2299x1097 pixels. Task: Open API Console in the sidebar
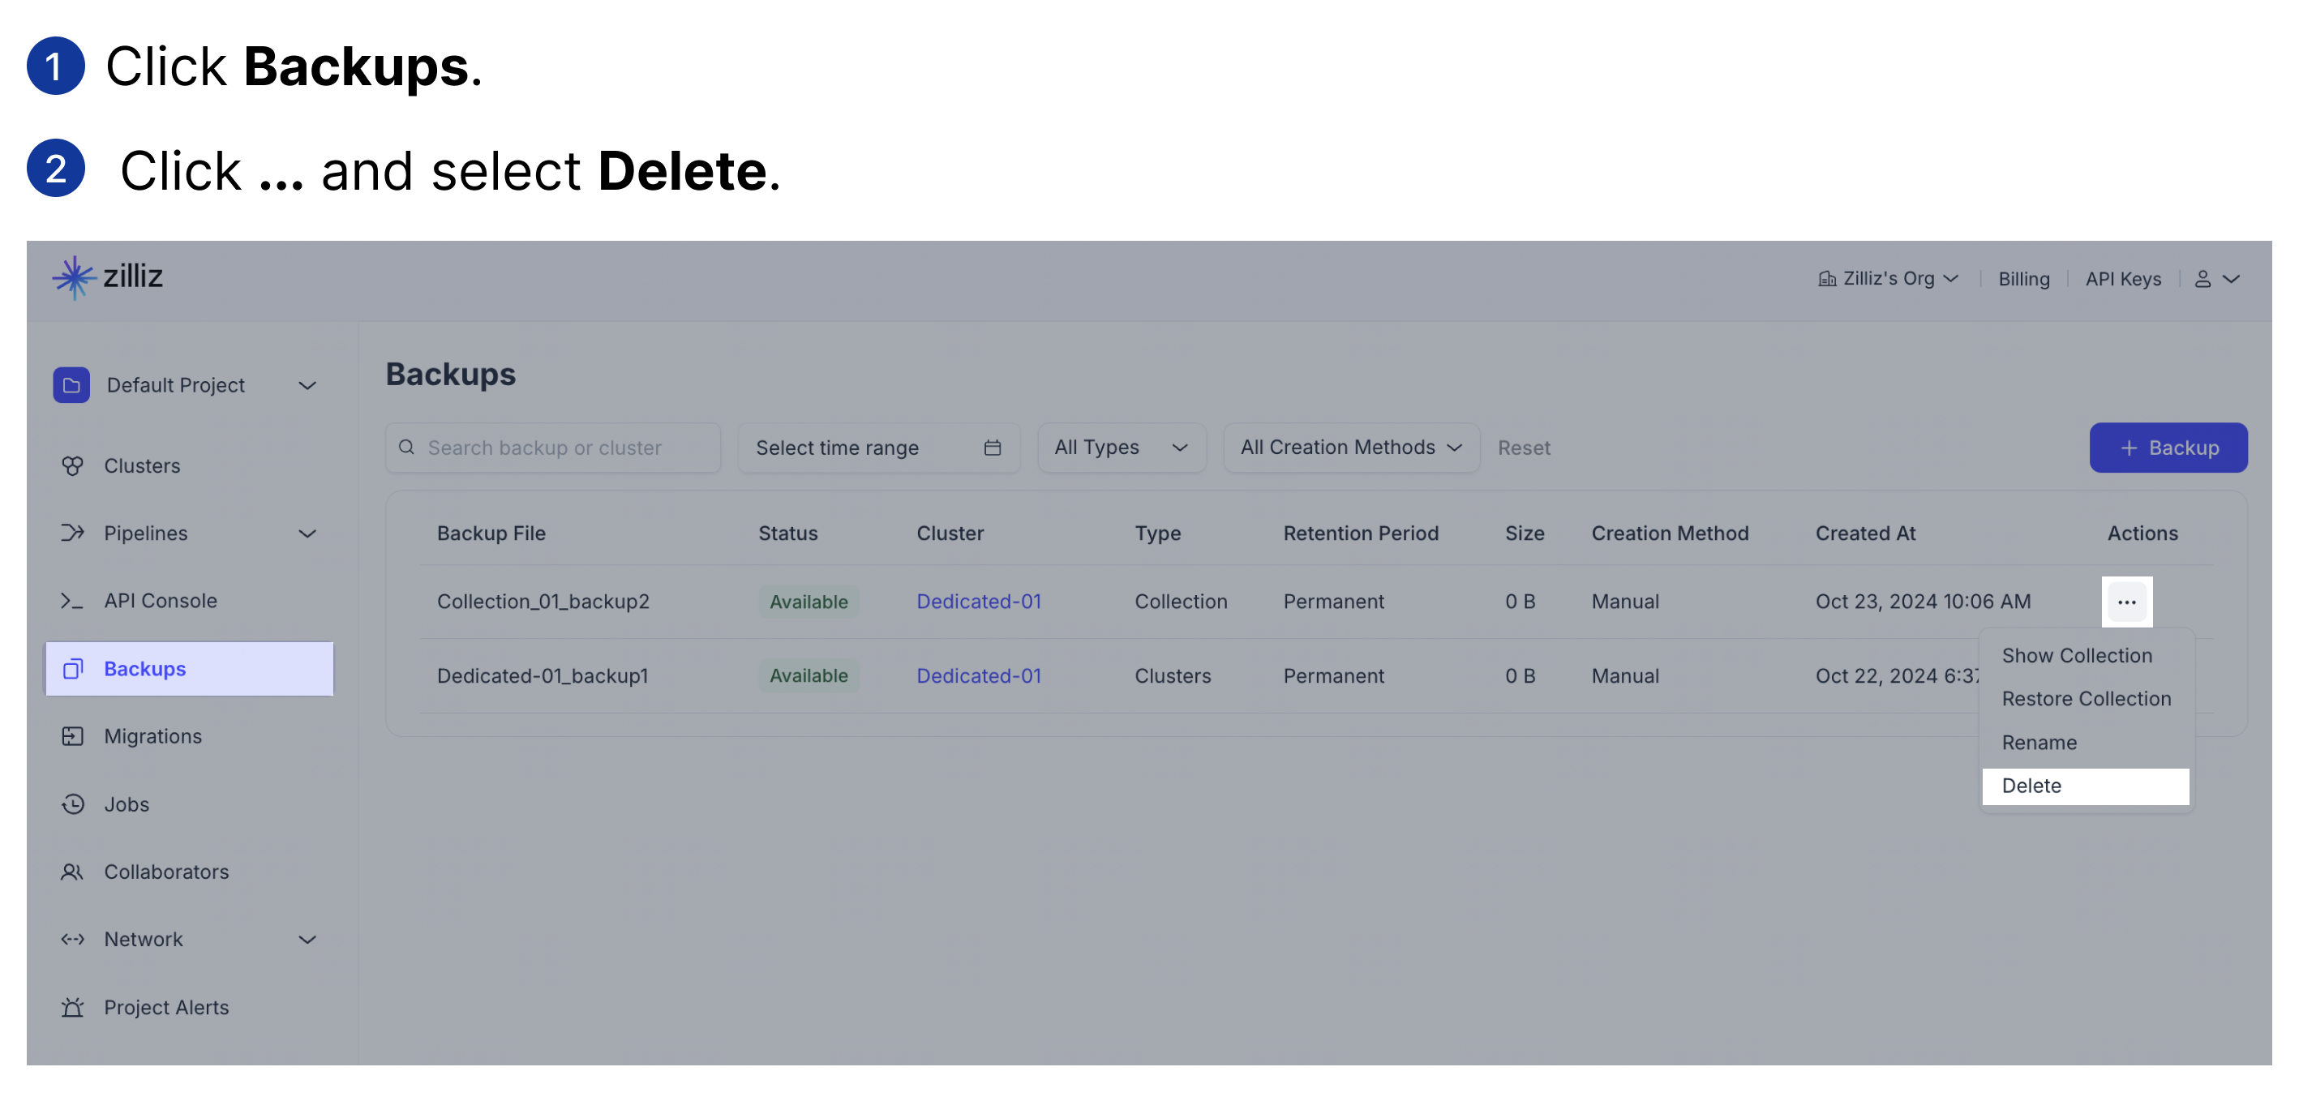click(x=189, y=602)
